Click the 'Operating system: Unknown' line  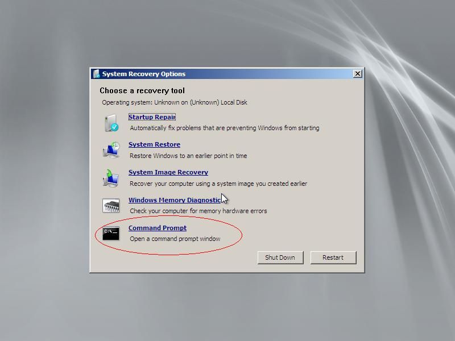(x=175, y=102)
